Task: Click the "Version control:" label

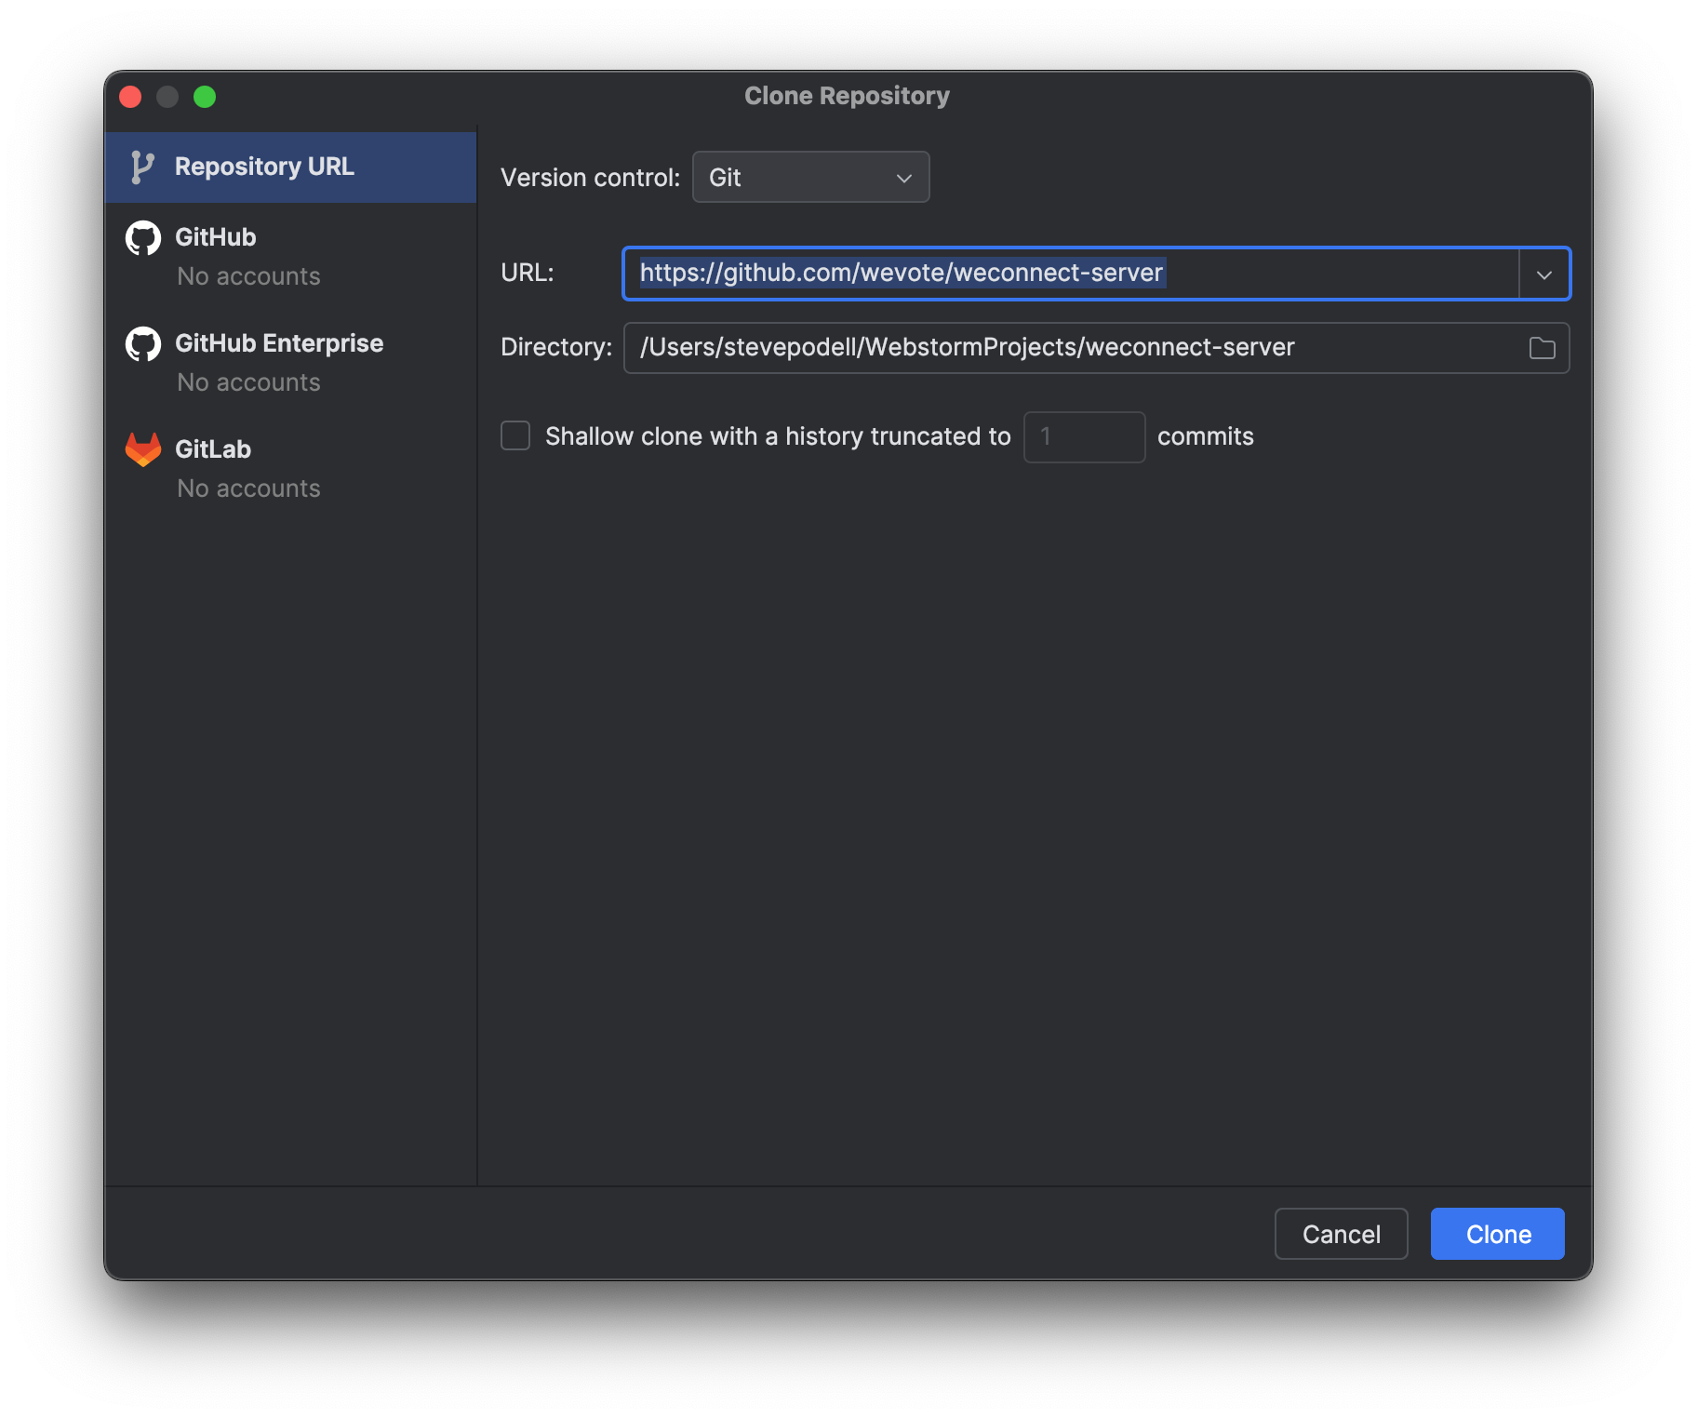Action: [591, 178]
